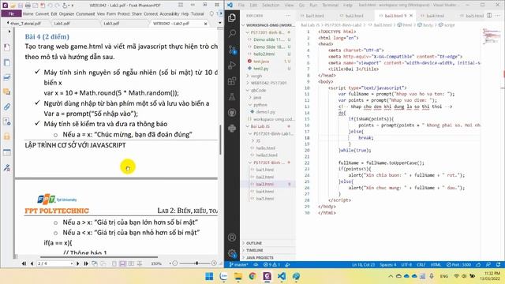The height and width of the screenshot is (284, 505).
Task: Open the Attachments paperclip panel in Foxit
Action: [7, 107]
